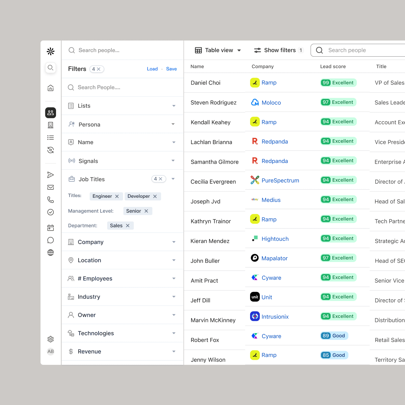Image resolution: width=405 pixels, height=405 pixels.
Task: Click the Moloco logo in Steven Rodriguez's row
Action: (x=255, y=102)
